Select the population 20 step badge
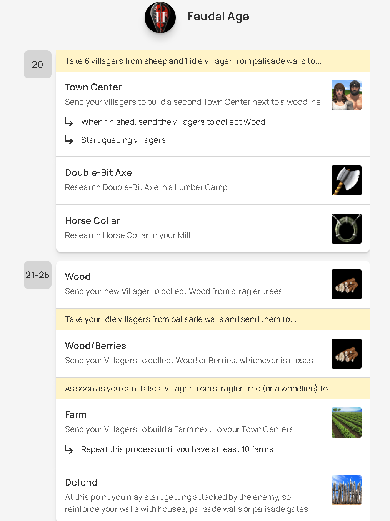Image resolution: width=390 pixels, height=521 pixels. point(38,64)
